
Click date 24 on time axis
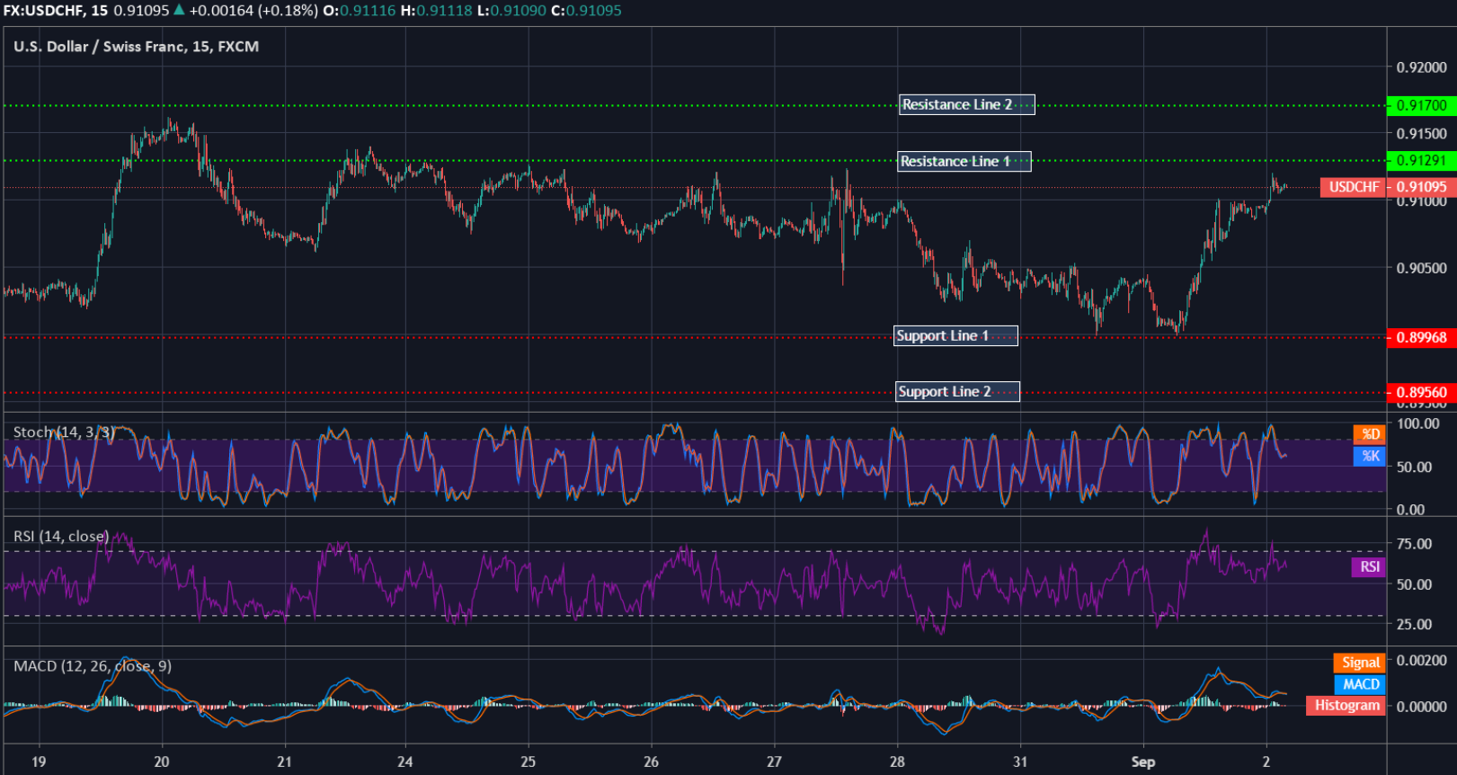tap(405, 762)
